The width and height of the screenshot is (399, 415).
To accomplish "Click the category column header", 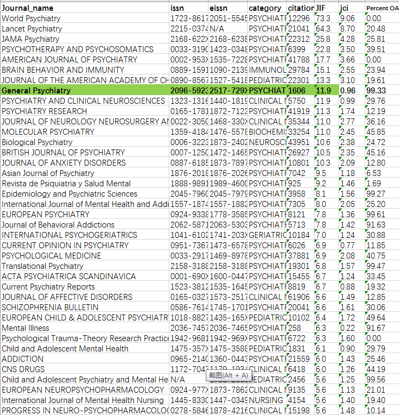I will coord(266,8).
